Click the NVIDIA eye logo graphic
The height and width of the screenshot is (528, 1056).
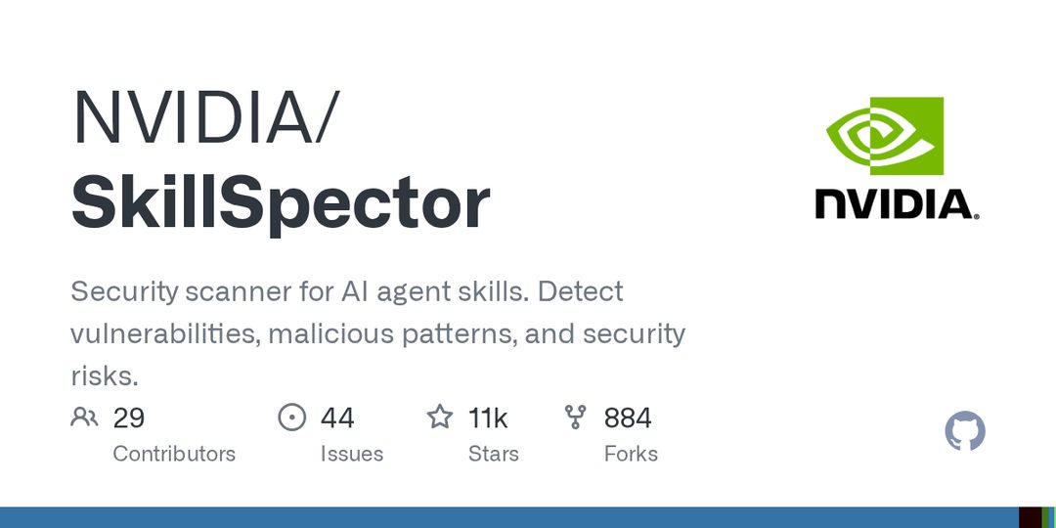click(885, 135)
